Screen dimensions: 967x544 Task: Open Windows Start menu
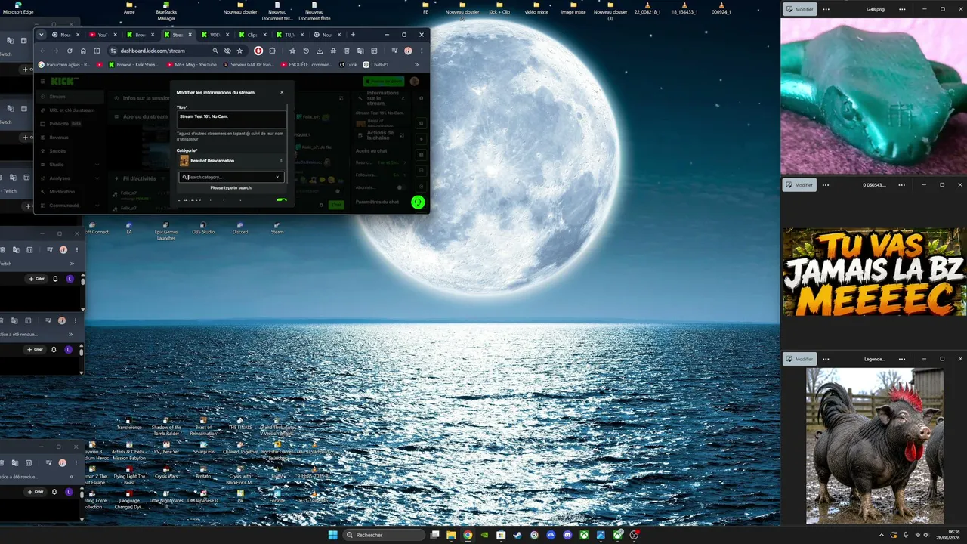pyautogui.click(x=332, y=535)
